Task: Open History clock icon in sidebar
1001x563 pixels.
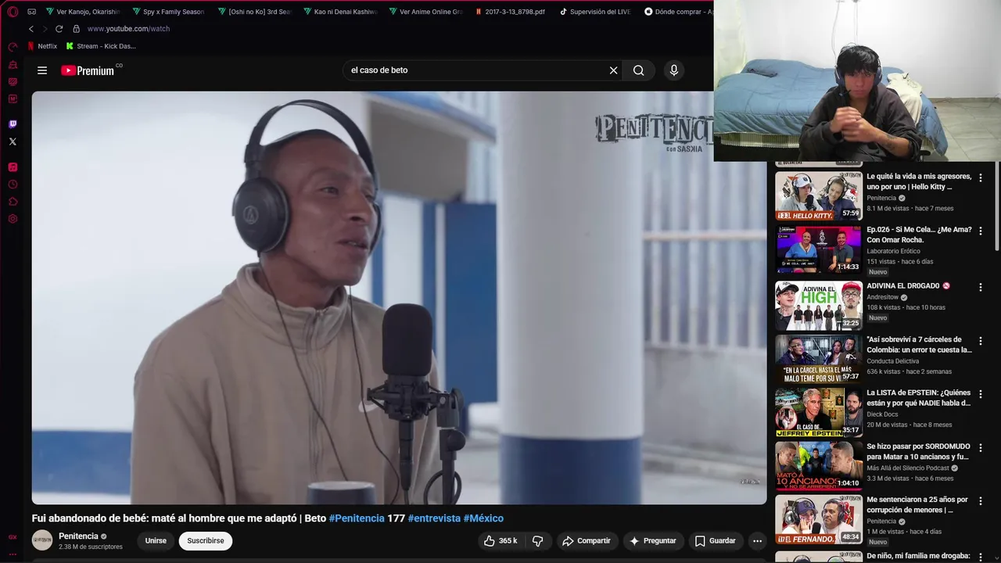Action: click(13, 185)
